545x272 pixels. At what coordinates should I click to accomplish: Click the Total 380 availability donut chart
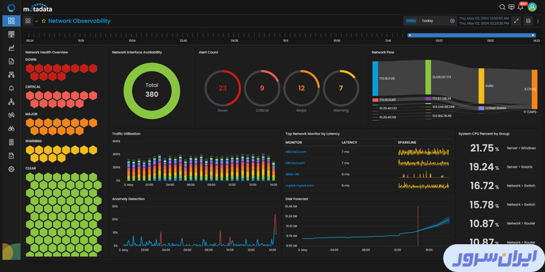(151, 89)
